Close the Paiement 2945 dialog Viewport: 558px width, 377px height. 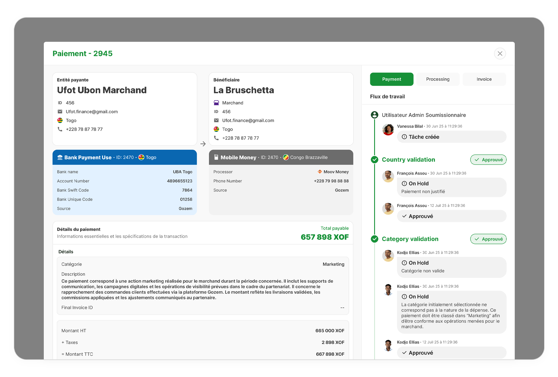[500, 53]
